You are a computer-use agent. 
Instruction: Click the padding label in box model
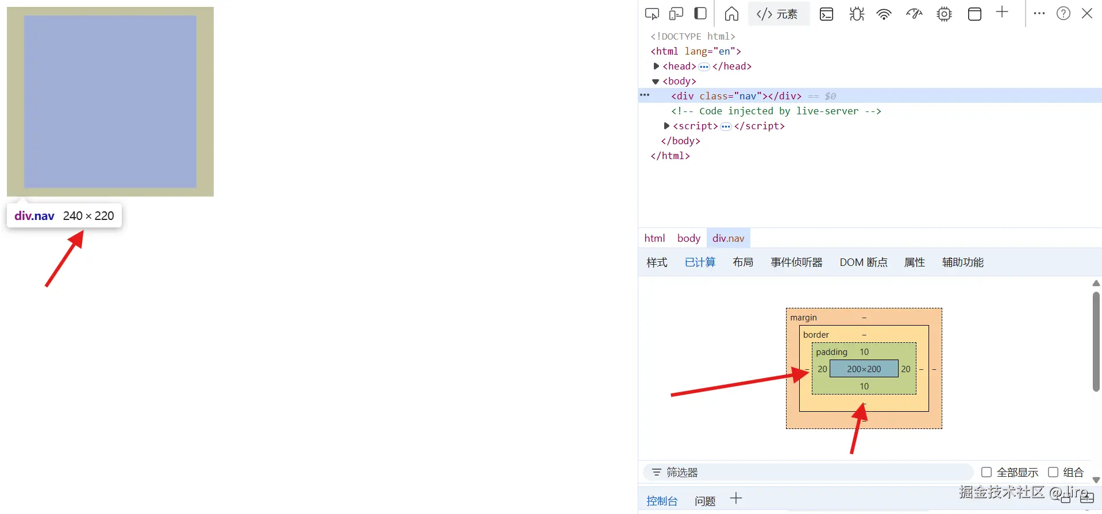click(831, 352)
